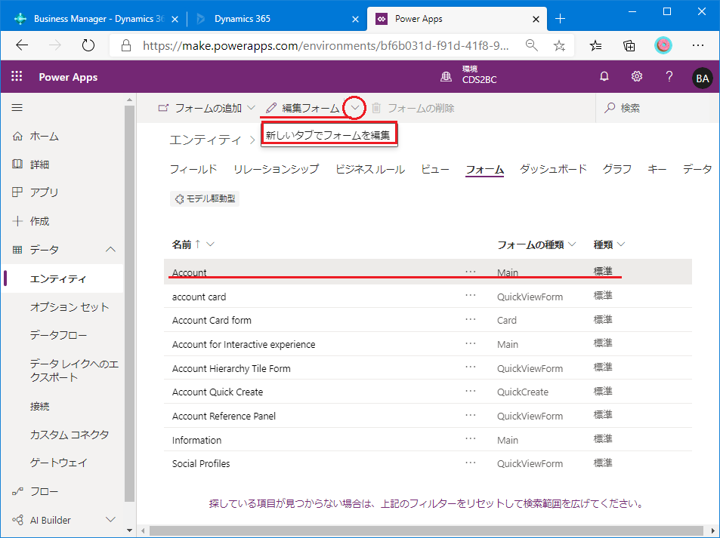
Task: Open notifications bell in Power Apps header
Action: 604,77
